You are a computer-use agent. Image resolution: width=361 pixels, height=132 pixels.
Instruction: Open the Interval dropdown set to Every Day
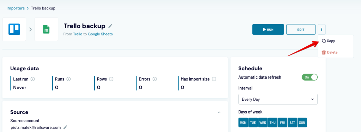click(278, 99)
